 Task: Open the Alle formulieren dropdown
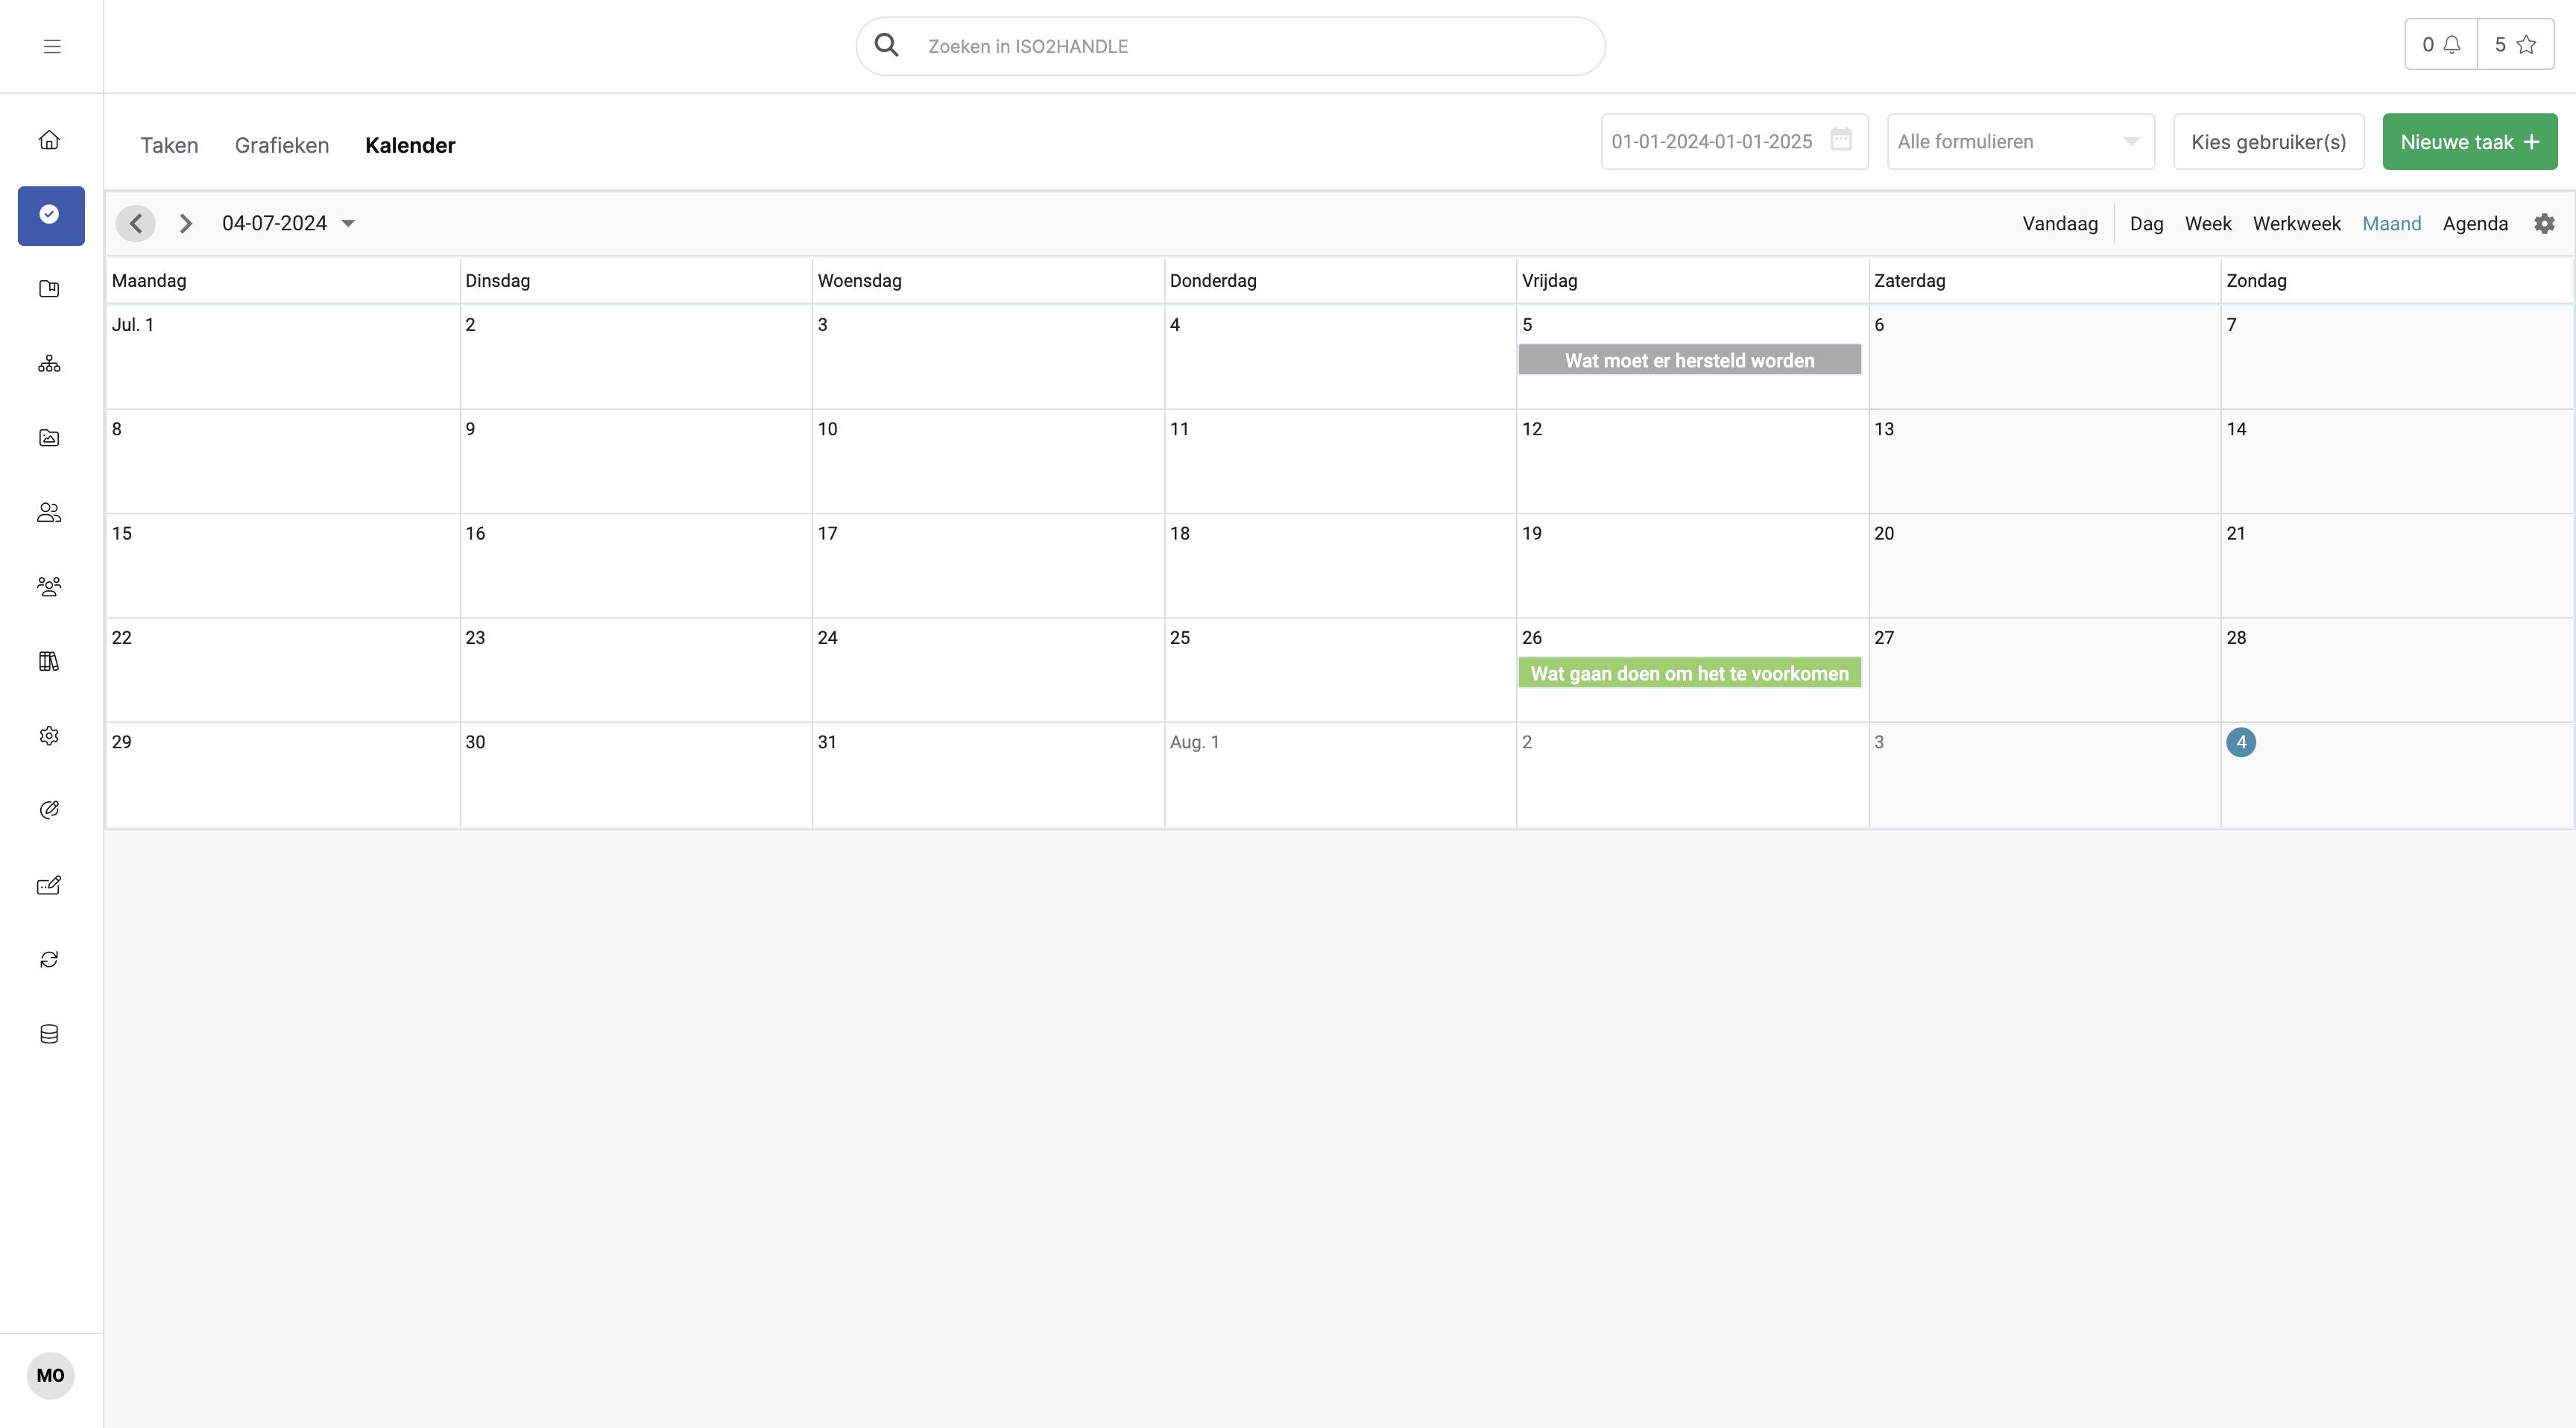click(2020, 142)
